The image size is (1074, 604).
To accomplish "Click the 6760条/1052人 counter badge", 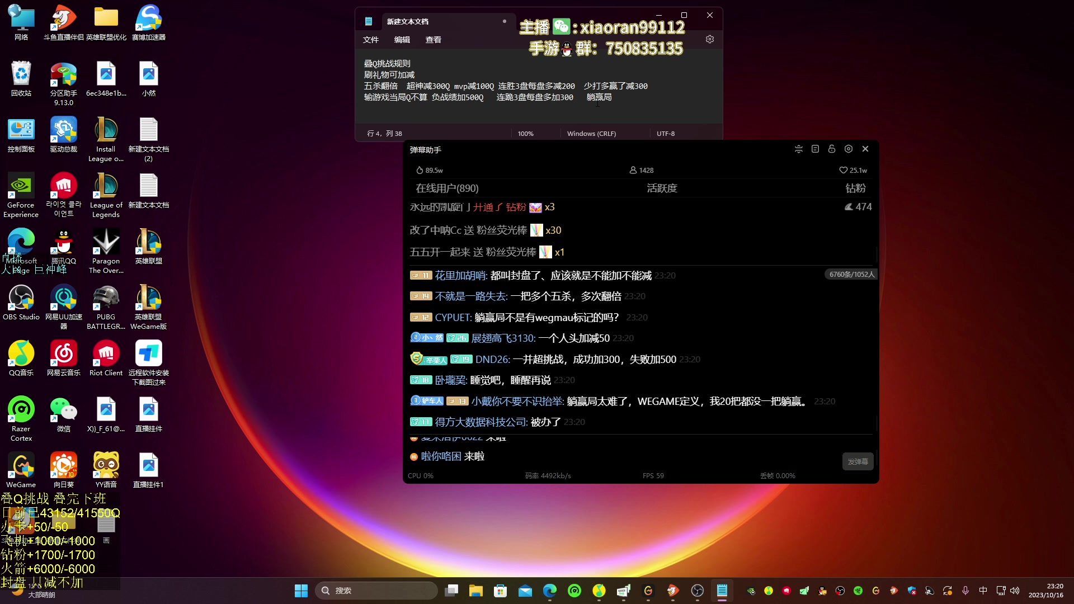I will pos(851,275).
